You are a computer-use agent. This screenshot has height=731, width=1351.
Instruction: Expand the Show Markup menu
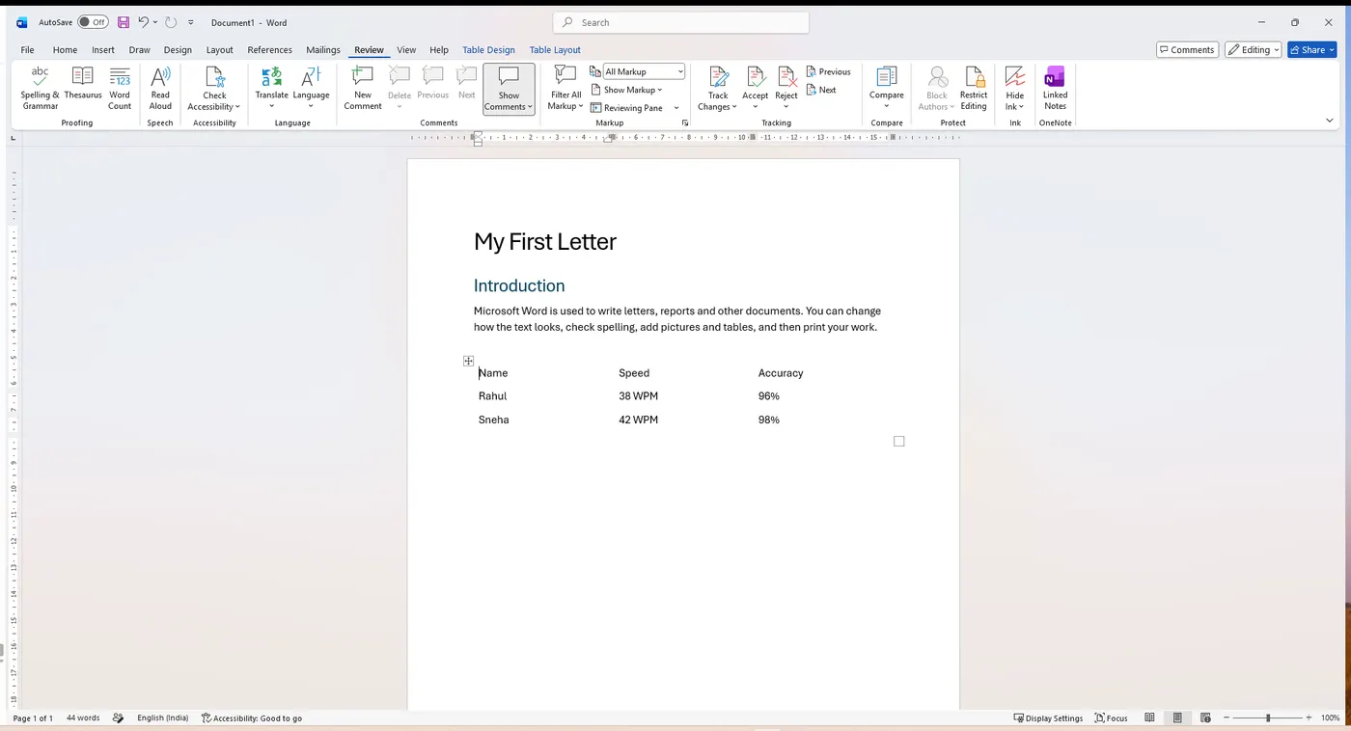[626, 90]
